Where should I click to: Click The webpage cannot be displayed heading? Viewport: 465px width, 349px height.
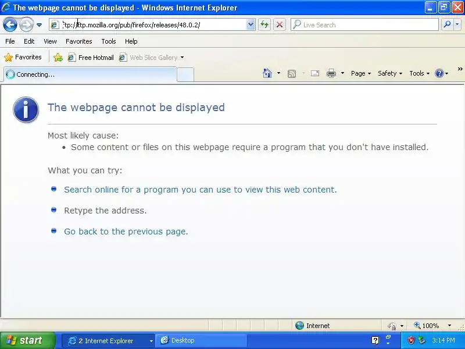pyautogui.click(x=137, y=108)
